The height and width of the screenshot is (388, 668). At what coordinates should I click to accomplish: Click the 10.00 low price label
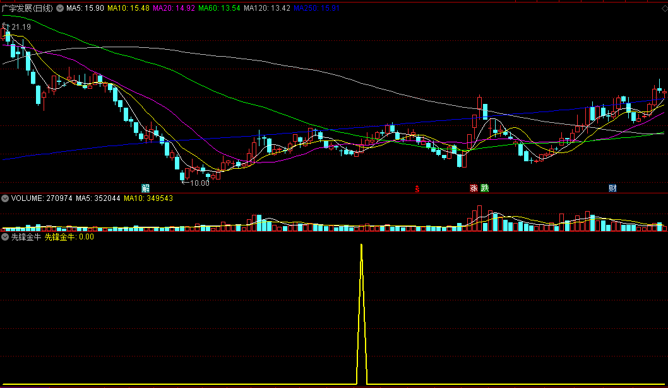tap(200, 183)
